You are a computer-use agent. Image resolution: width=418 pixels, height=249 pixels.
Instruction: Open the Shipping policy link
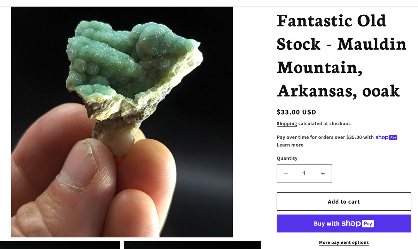click(287, 124)
